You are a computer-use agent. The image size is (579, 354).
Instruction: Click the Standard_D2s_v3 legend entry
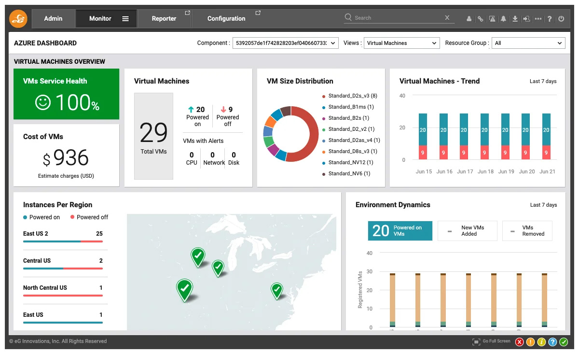click(x=352, y=96)
